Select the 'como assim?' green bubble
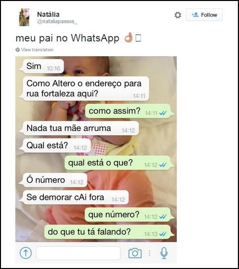This screenshot has width=239, height=269. [130, 111]
